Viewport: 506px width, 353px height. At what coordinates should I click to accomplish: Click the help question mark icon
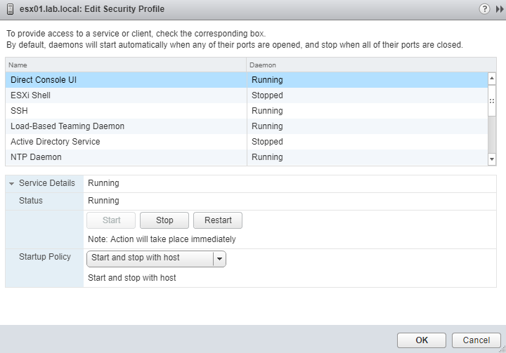click(484, 9)
